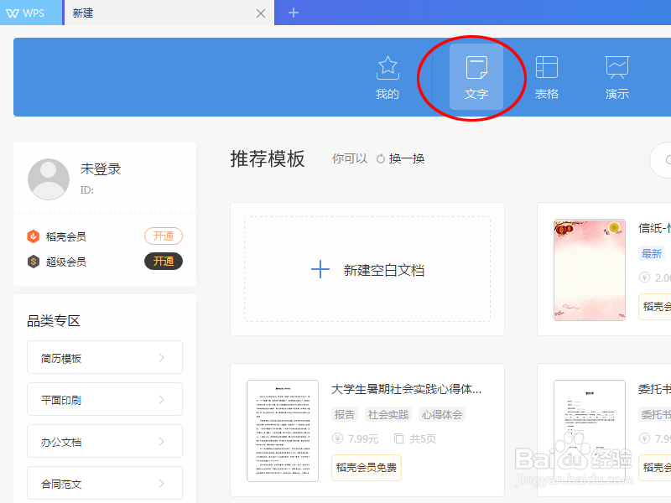Click the user avatar next to 未登录

48,178
